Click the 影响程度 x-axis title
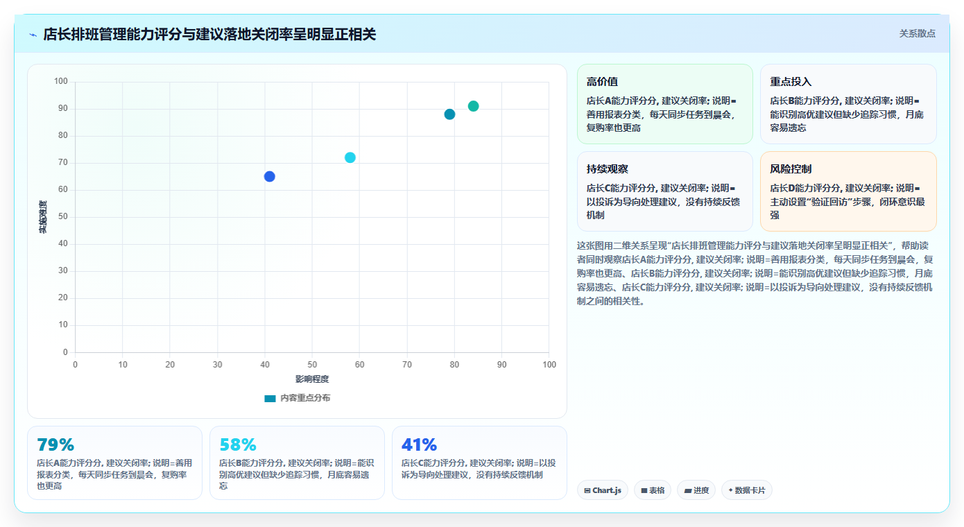 click(x=312, y=379)
